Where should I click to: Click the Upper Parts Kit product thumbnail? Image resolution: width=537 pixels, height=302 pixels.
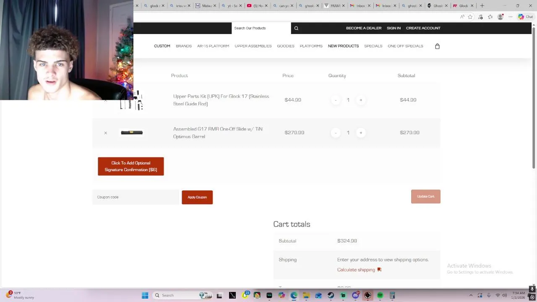132,101
